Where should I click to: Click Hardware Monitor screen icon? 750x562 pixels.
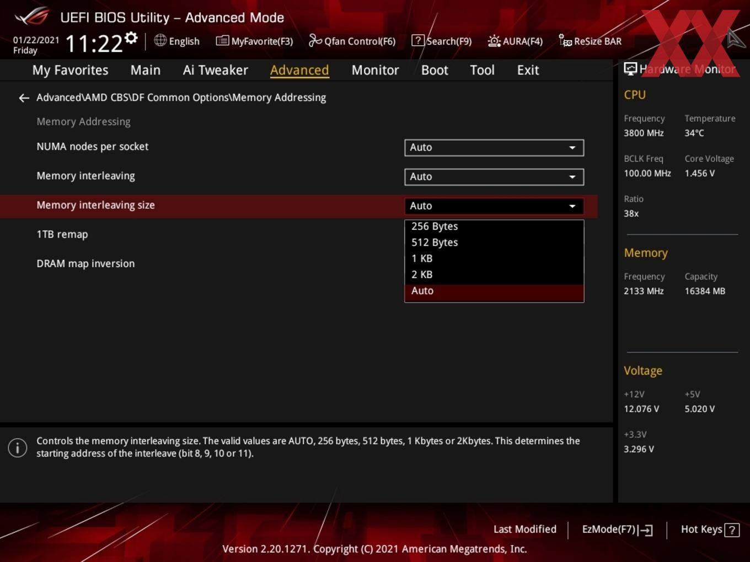630,69
